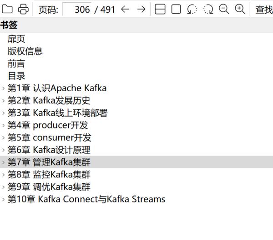Viewport: 273px width, 240px height.
Task: Rotate the page clockwise
Action: [x=208, y=9]
